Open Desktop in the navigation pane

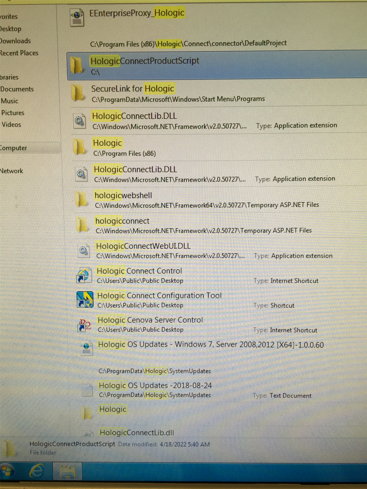(11, 29)
